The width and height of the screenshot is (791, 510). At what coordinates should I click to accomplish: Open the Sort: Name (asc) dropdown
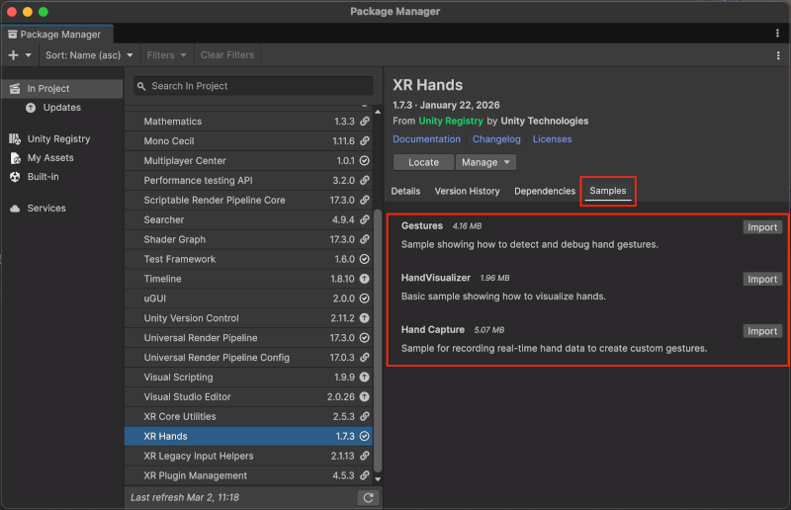point(87,55)
